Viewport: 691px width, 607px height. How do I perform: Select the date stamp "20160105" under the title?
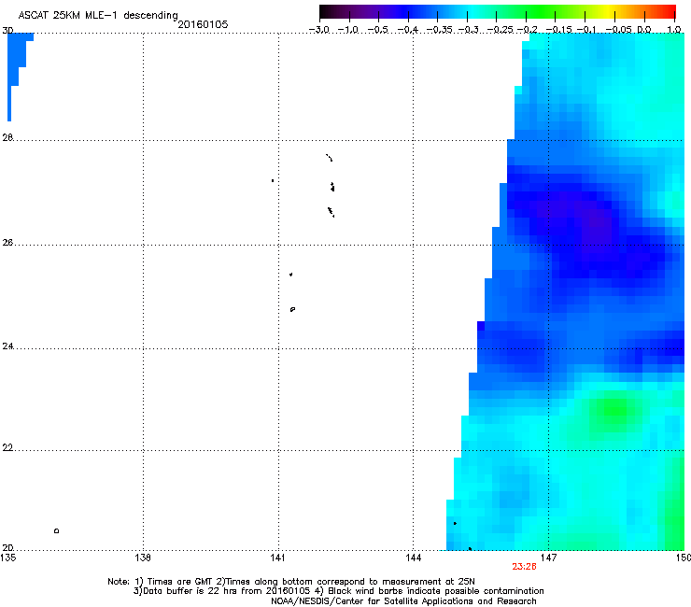[203, 24]
